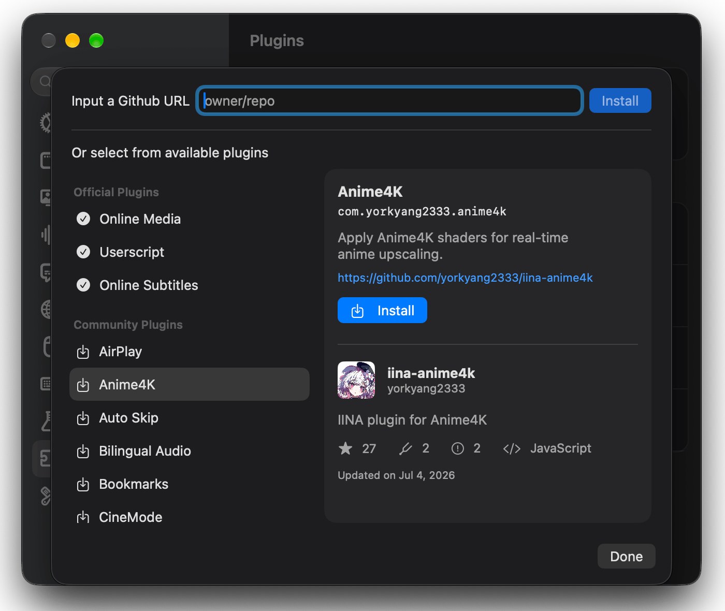Select the Bookmarks plugin
Screen dimensions: 725x611
[x=190, y=484]
